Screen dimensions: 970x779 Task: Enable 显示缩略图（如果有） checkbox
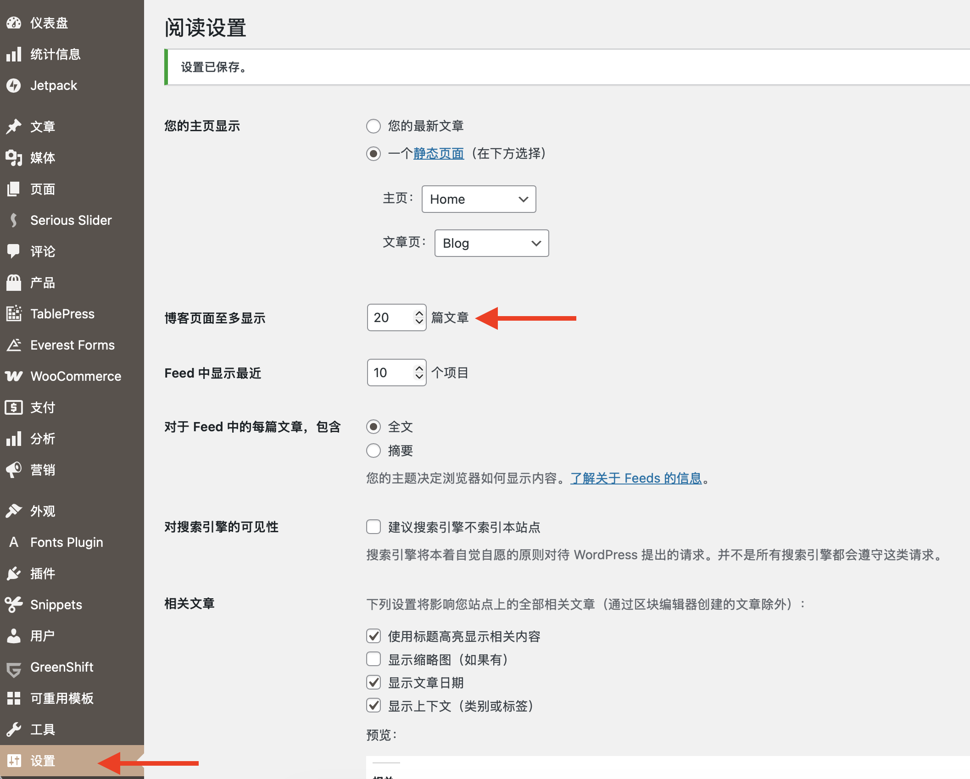click(373, 659)
